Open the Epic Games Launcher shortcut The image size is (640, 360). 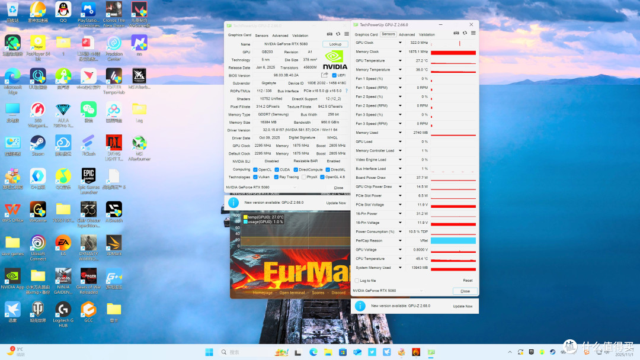click(x=88, y=181)
